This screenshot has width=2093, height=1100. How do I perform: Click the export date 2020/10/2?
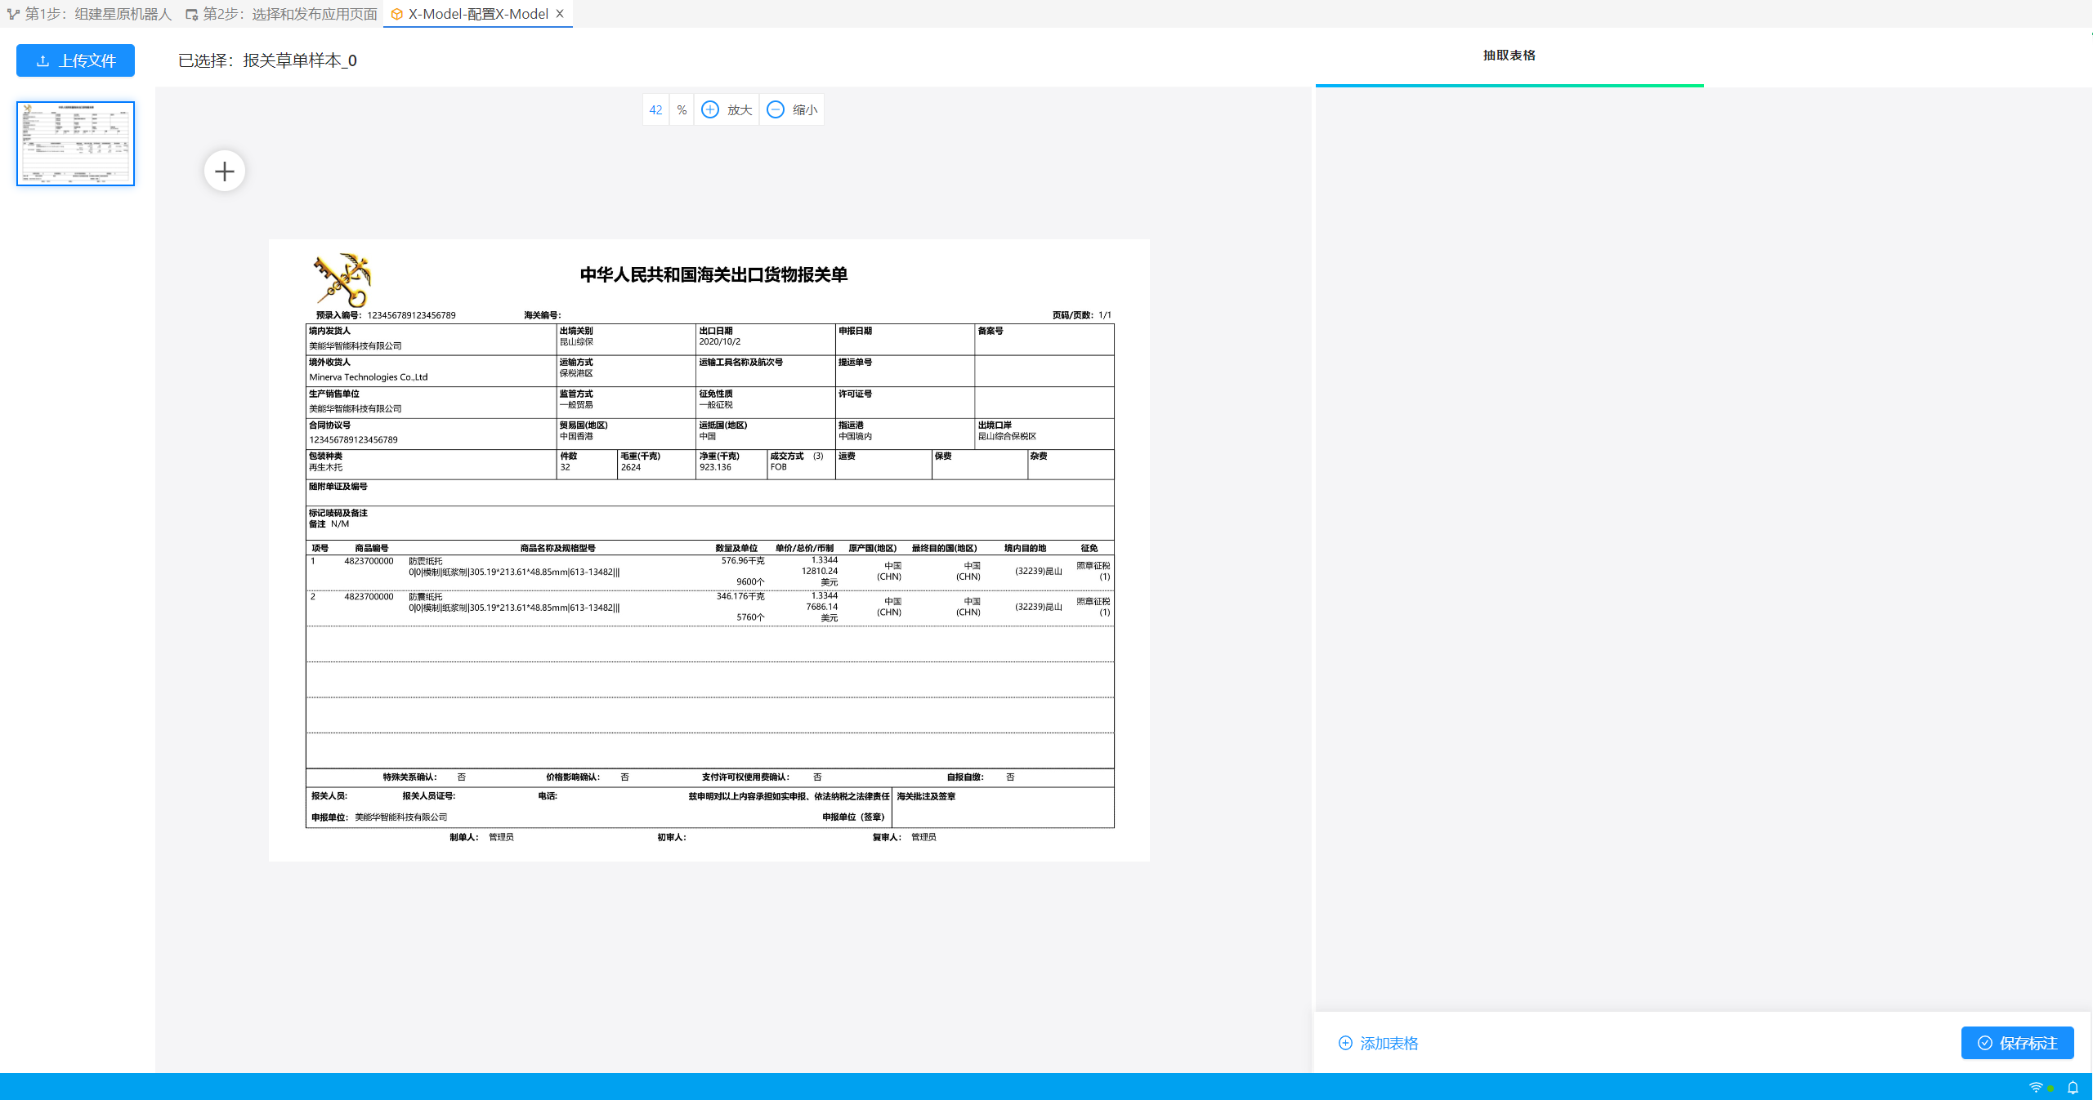coord(719,342)
